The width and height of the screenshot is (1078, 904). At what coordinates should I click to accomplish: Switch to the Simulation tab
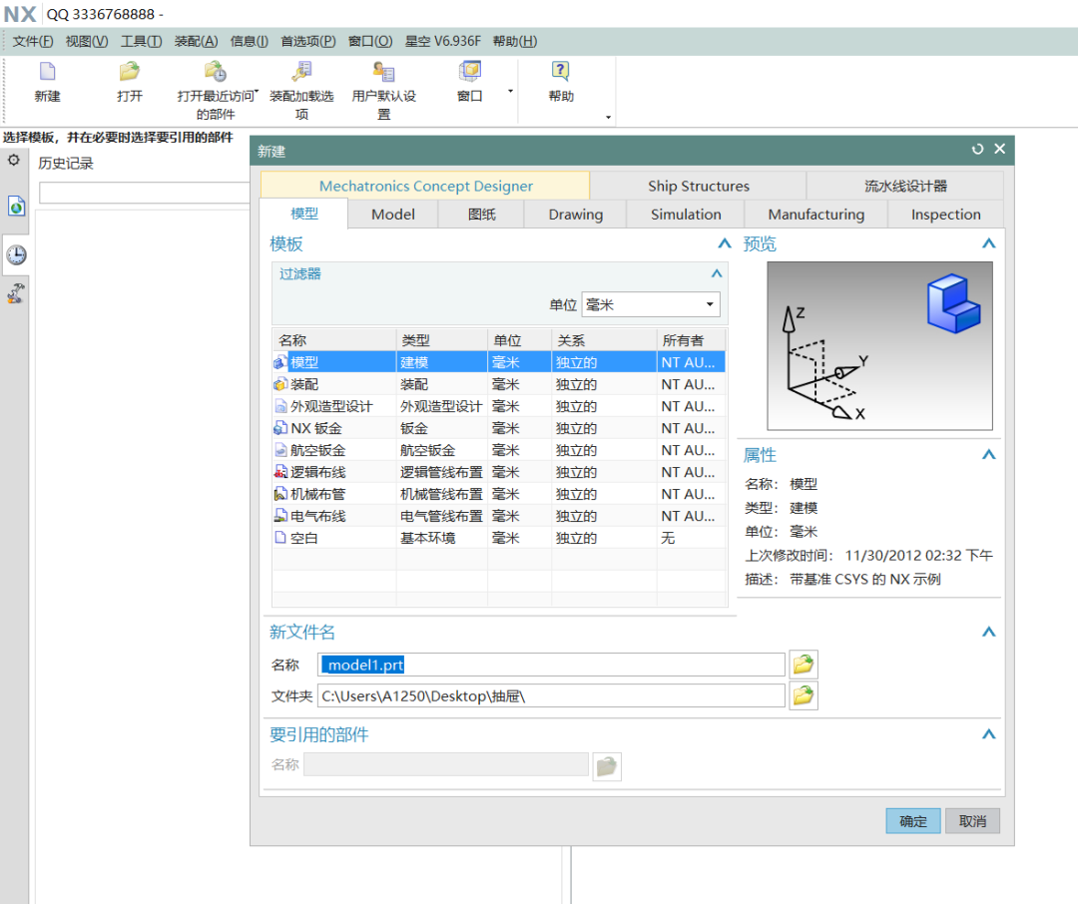[x=686, y=215]
